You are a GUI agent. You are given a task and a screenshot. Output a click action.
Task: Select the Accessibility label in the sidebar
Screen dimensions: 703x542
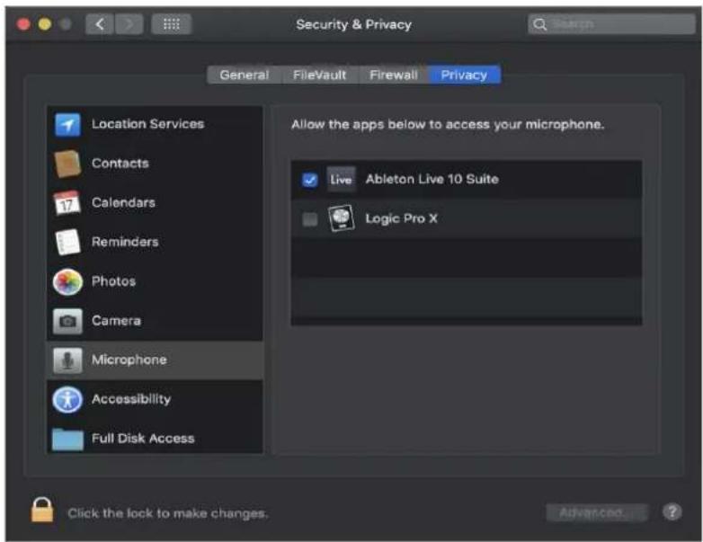click(x=131, y=399)
